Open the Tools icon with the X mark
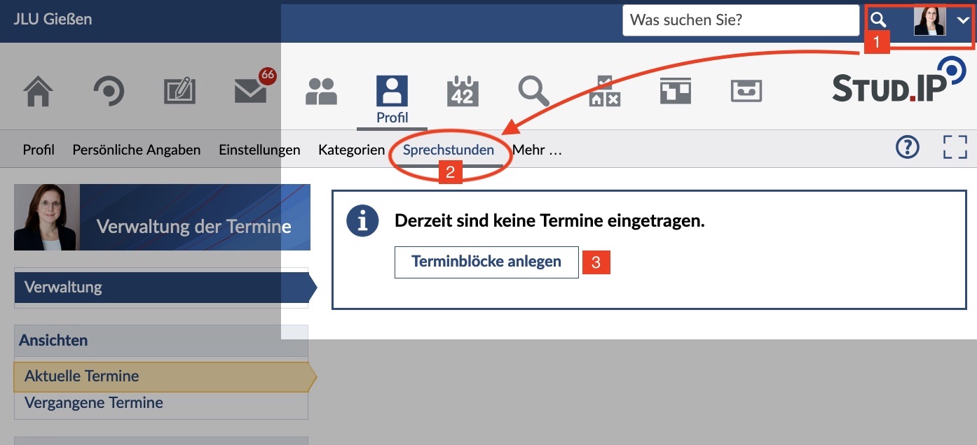Screen dimensions: 977x445 click(x=603, y=91)
